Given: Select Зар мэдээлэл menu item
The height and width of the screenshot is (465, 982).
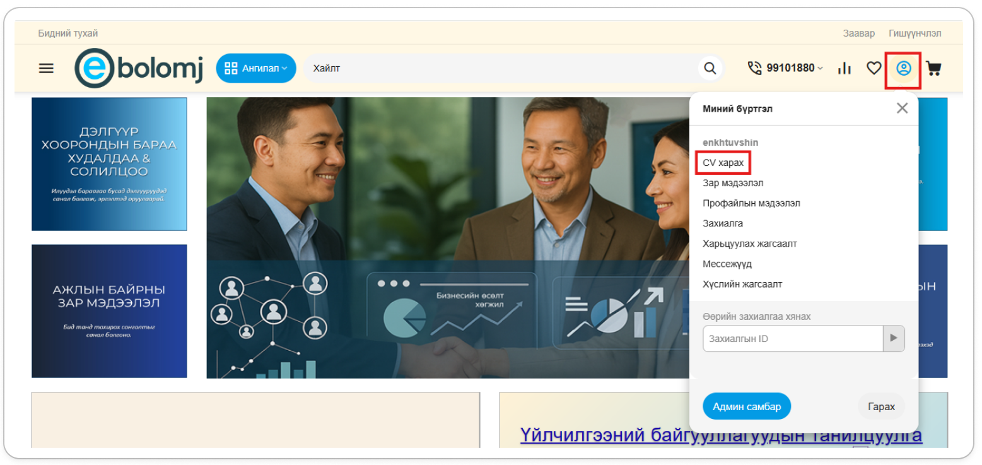Looking at the screenshot, I should coord(733,183).
